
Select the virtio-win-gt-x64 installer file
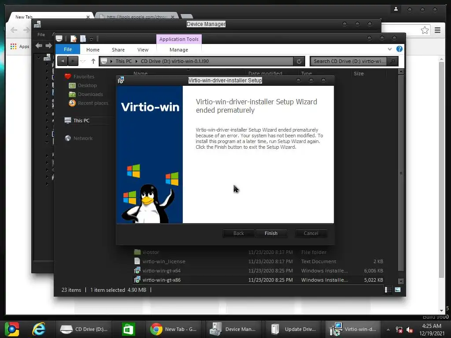tap(258, 271)
